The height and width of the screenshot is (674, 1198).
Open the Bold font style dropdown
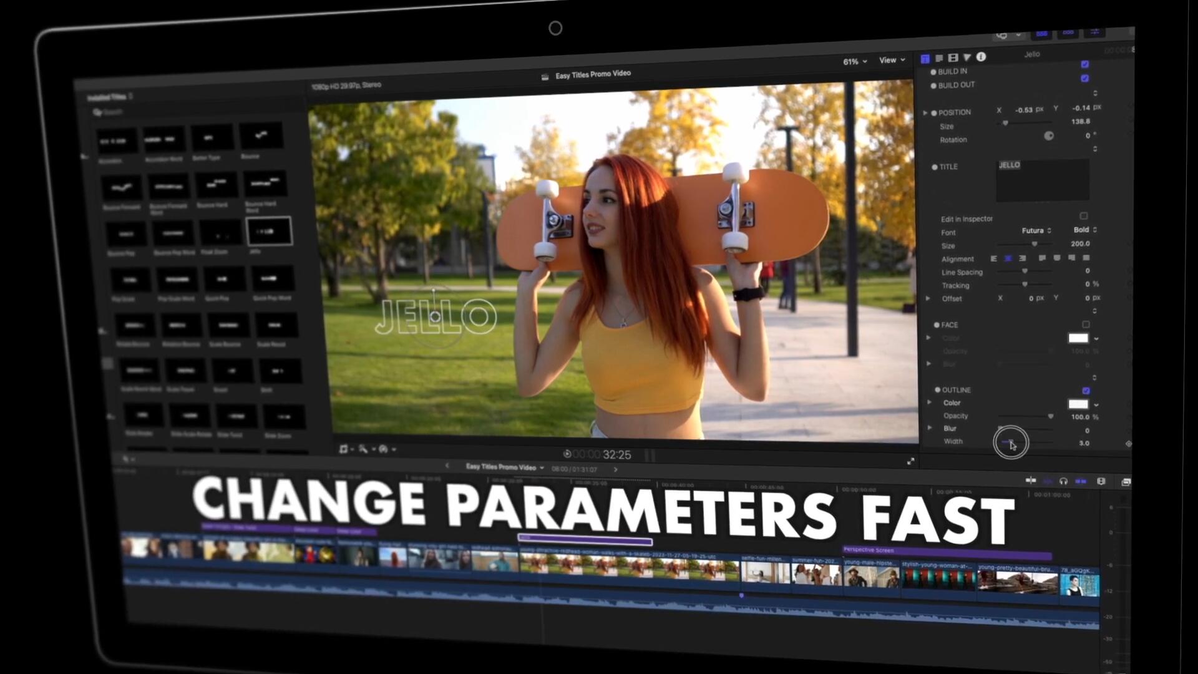1083,230
